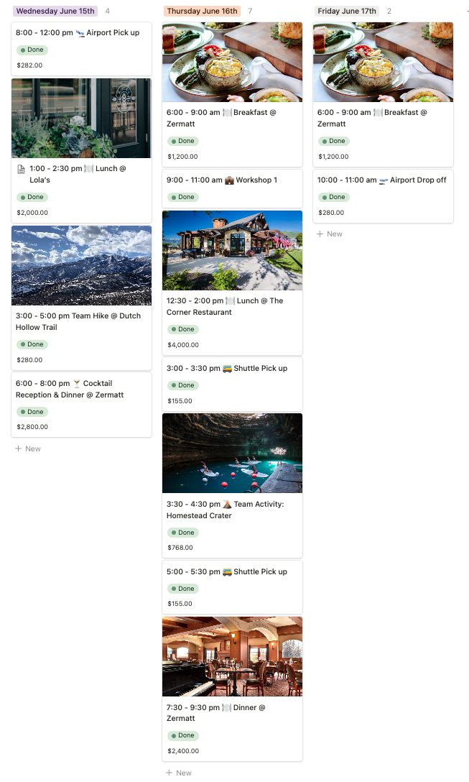Click the cocktail glass icon on Cocktail Reception card
Image resolution: width=469 pixels, height=782 pixels.
77,384
